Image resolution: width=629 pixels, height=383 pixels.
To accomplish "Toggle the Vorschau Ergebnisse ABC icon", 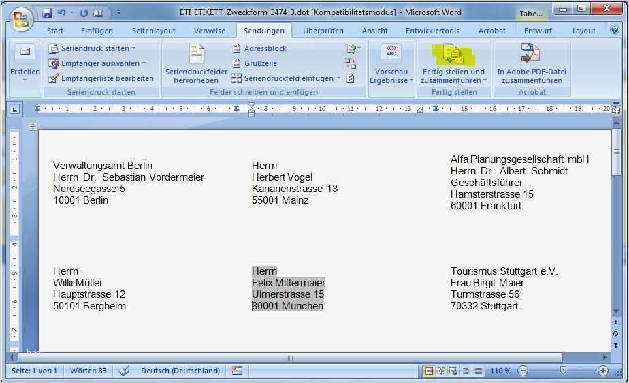I will pos(391,52).
